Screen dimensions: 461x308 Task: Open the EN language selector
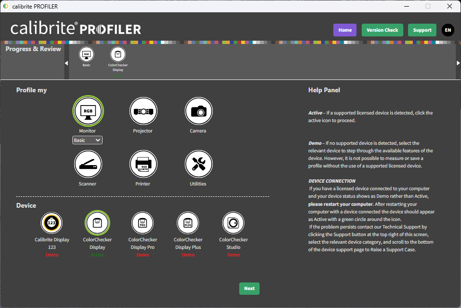(x=448, y=30)
